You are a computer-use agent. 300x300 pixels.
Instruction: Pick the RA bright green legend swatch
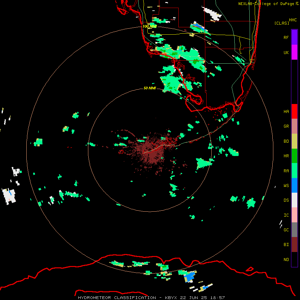coord(294,171)
